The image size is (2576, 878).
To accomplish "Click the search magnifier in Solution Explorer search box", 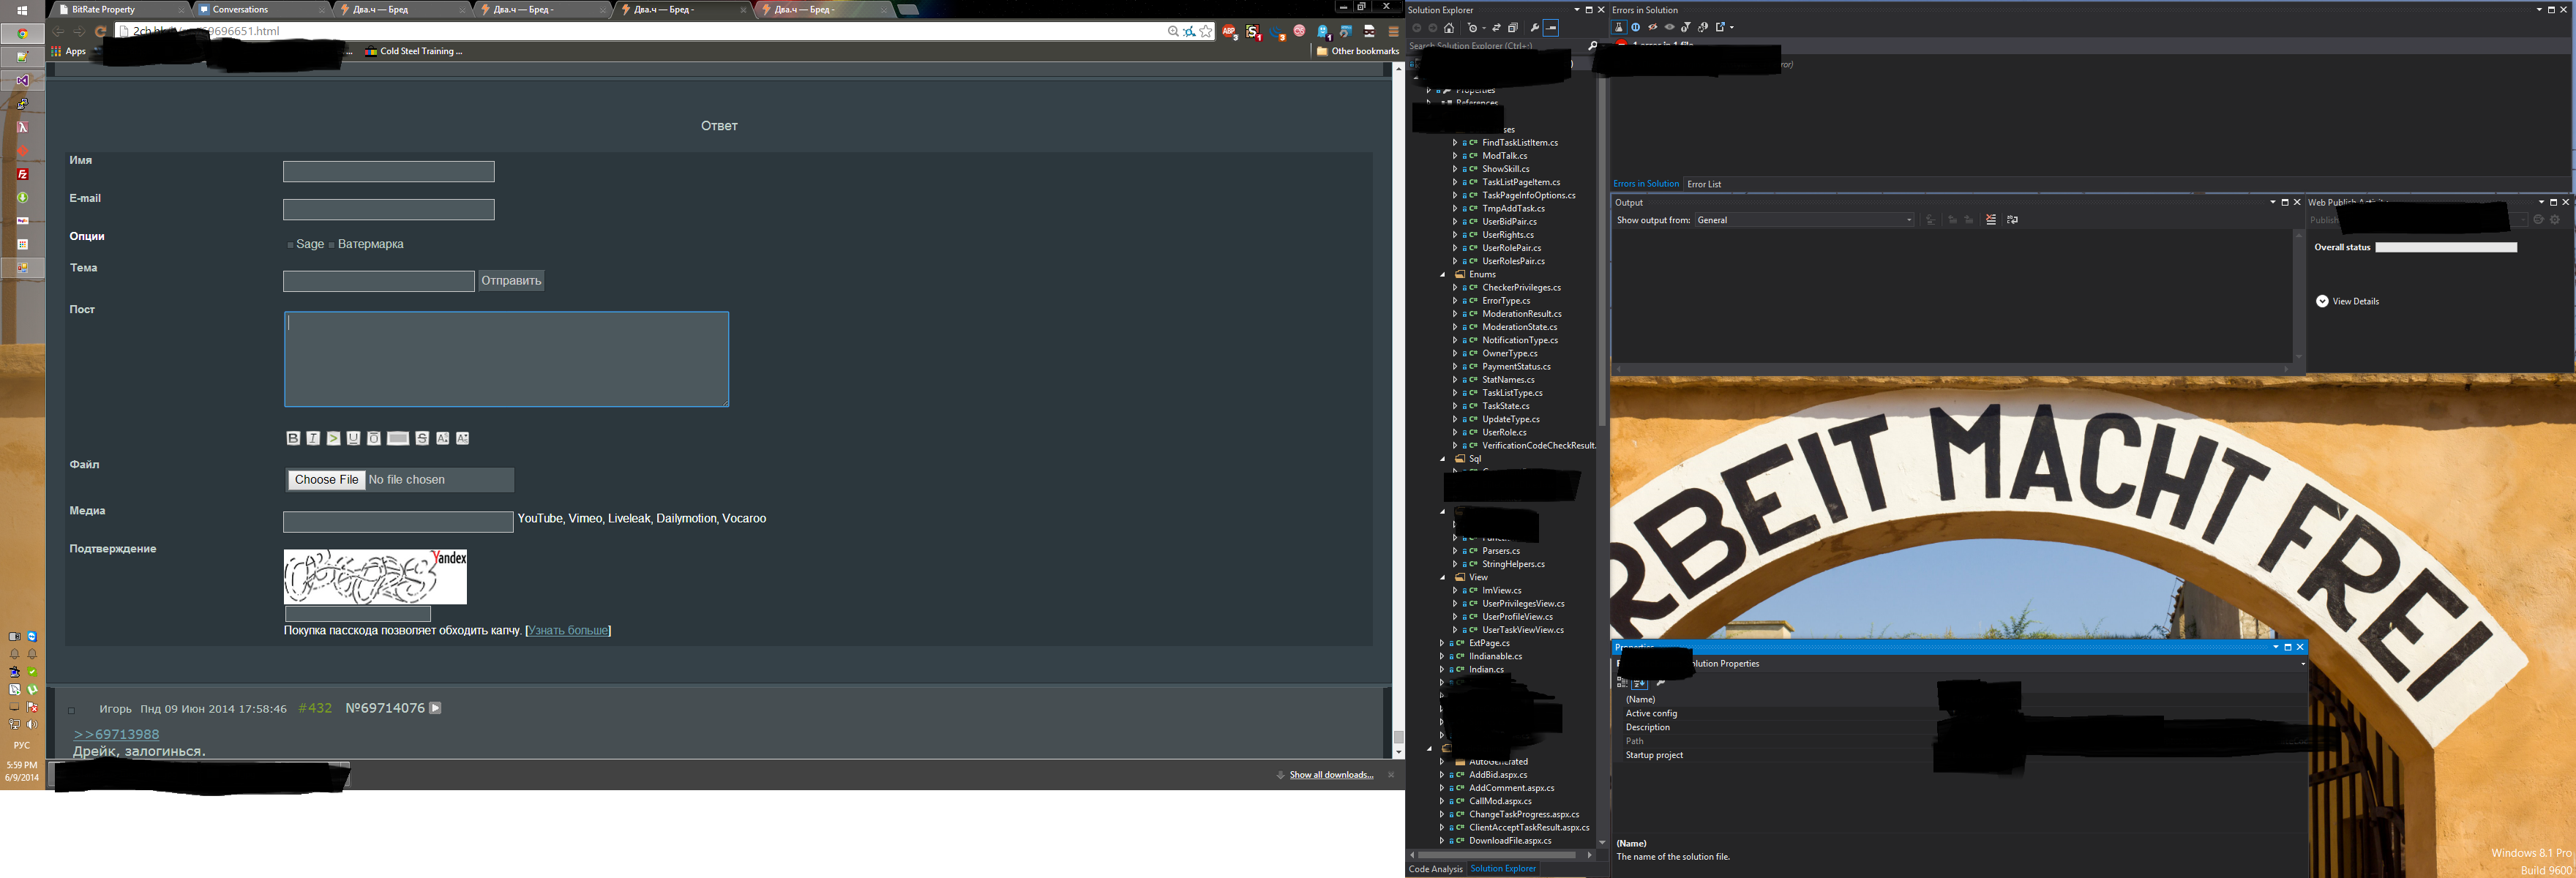I will pyautogui.click(x=1593, y=46).
